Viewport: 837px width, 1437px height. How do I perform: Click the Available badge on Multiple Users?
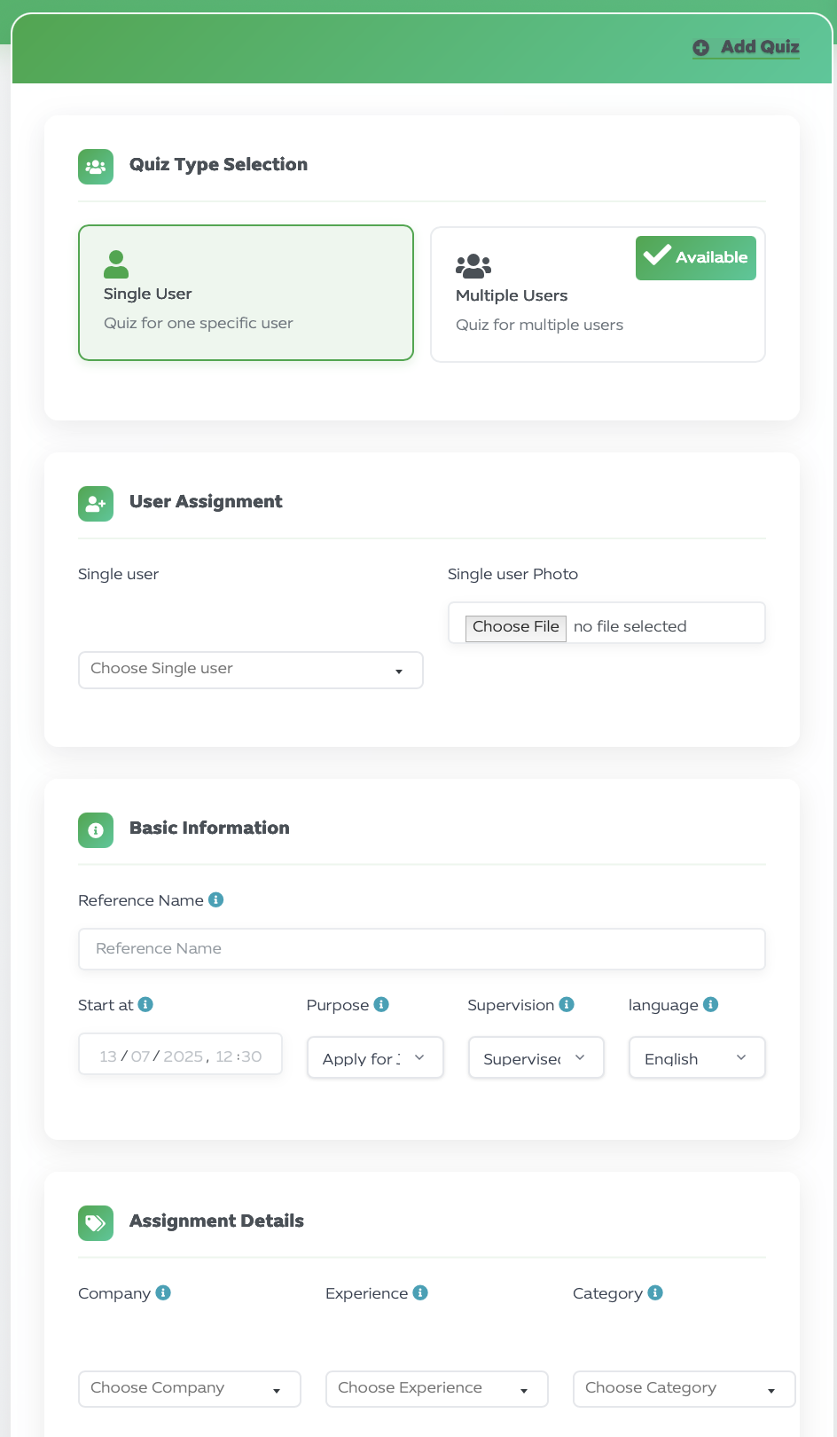[695, 257]
